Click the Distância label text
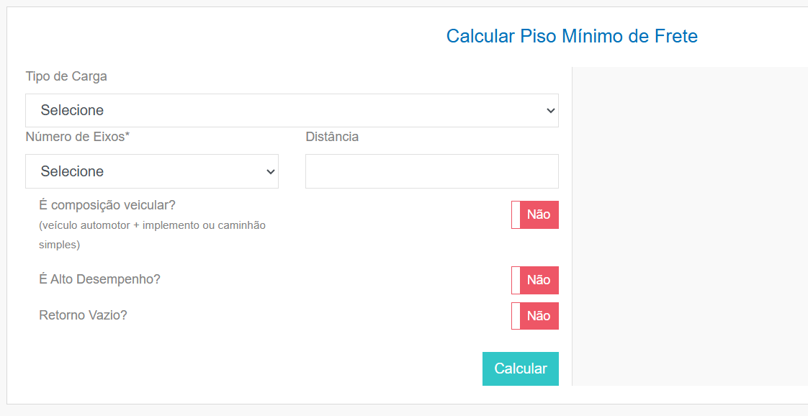The width and height of the screenshot is (808, 416). tap(332, 137)
